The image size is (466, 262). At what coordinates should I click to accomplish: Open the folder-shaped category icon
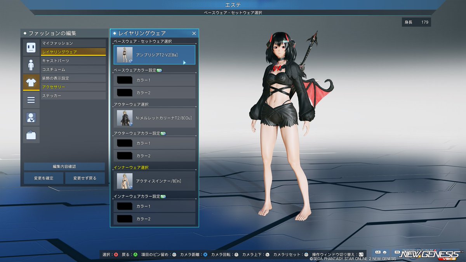click(31, 135)
